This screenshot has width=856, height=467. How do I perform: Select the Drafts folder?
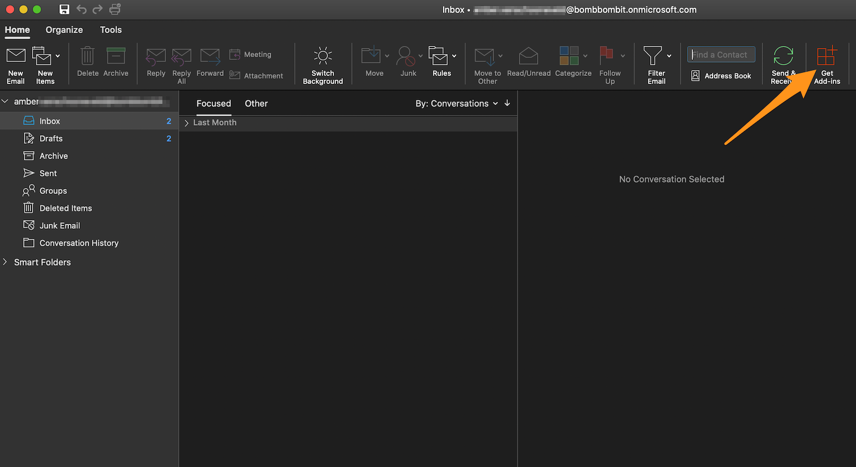(89, 138)
